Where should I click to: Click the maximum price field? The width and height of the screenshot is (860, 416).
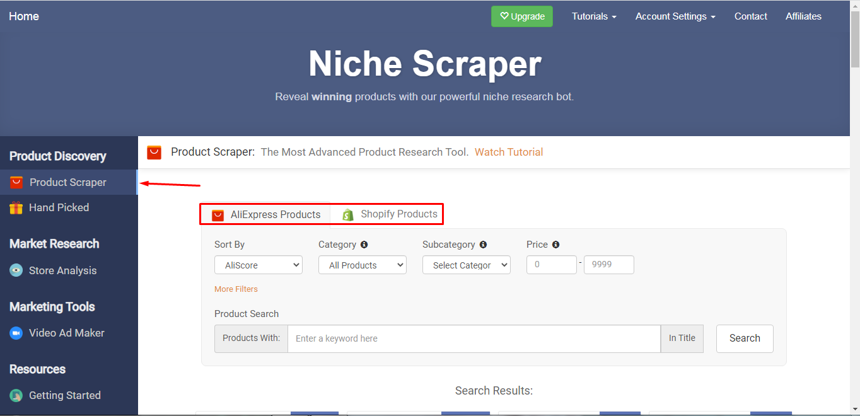click(x=609, y=265)
